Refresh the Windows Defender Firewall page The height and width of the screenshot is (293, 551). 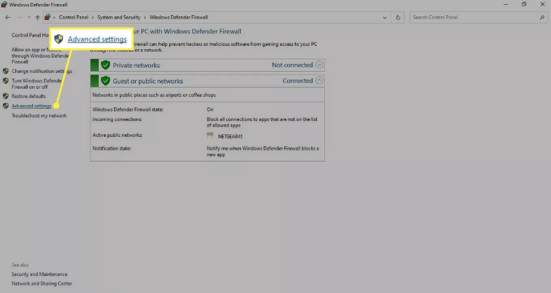398,17
